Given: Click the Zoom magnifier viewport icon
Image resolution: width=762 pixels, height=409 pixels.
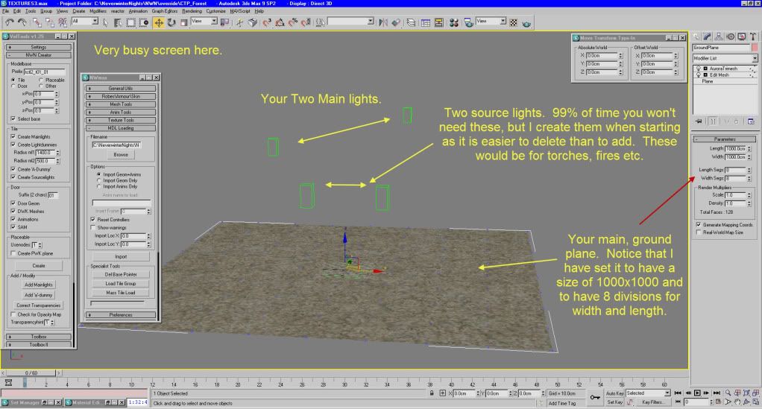Looking at the screenshot, I should coord(728,393).
